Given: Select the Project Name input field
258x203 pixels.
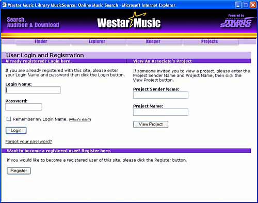Looking at the screenshot, I should 160,112.
